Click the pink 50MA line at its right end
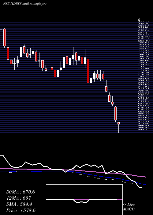This screenshot has width=153, height=215. tap(145, 177)
